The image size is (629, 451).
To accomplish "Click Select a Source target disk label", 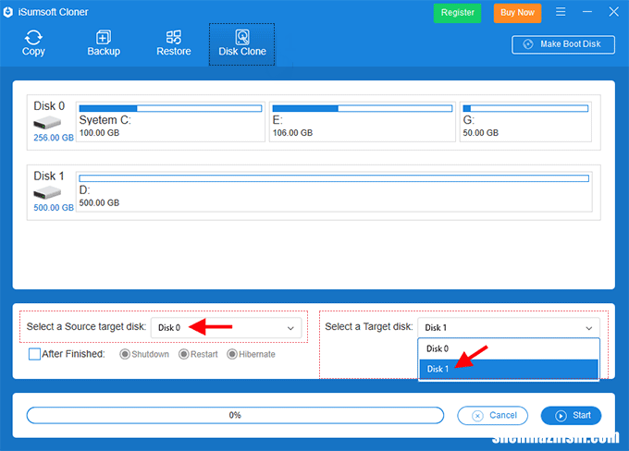I will 86,327.
